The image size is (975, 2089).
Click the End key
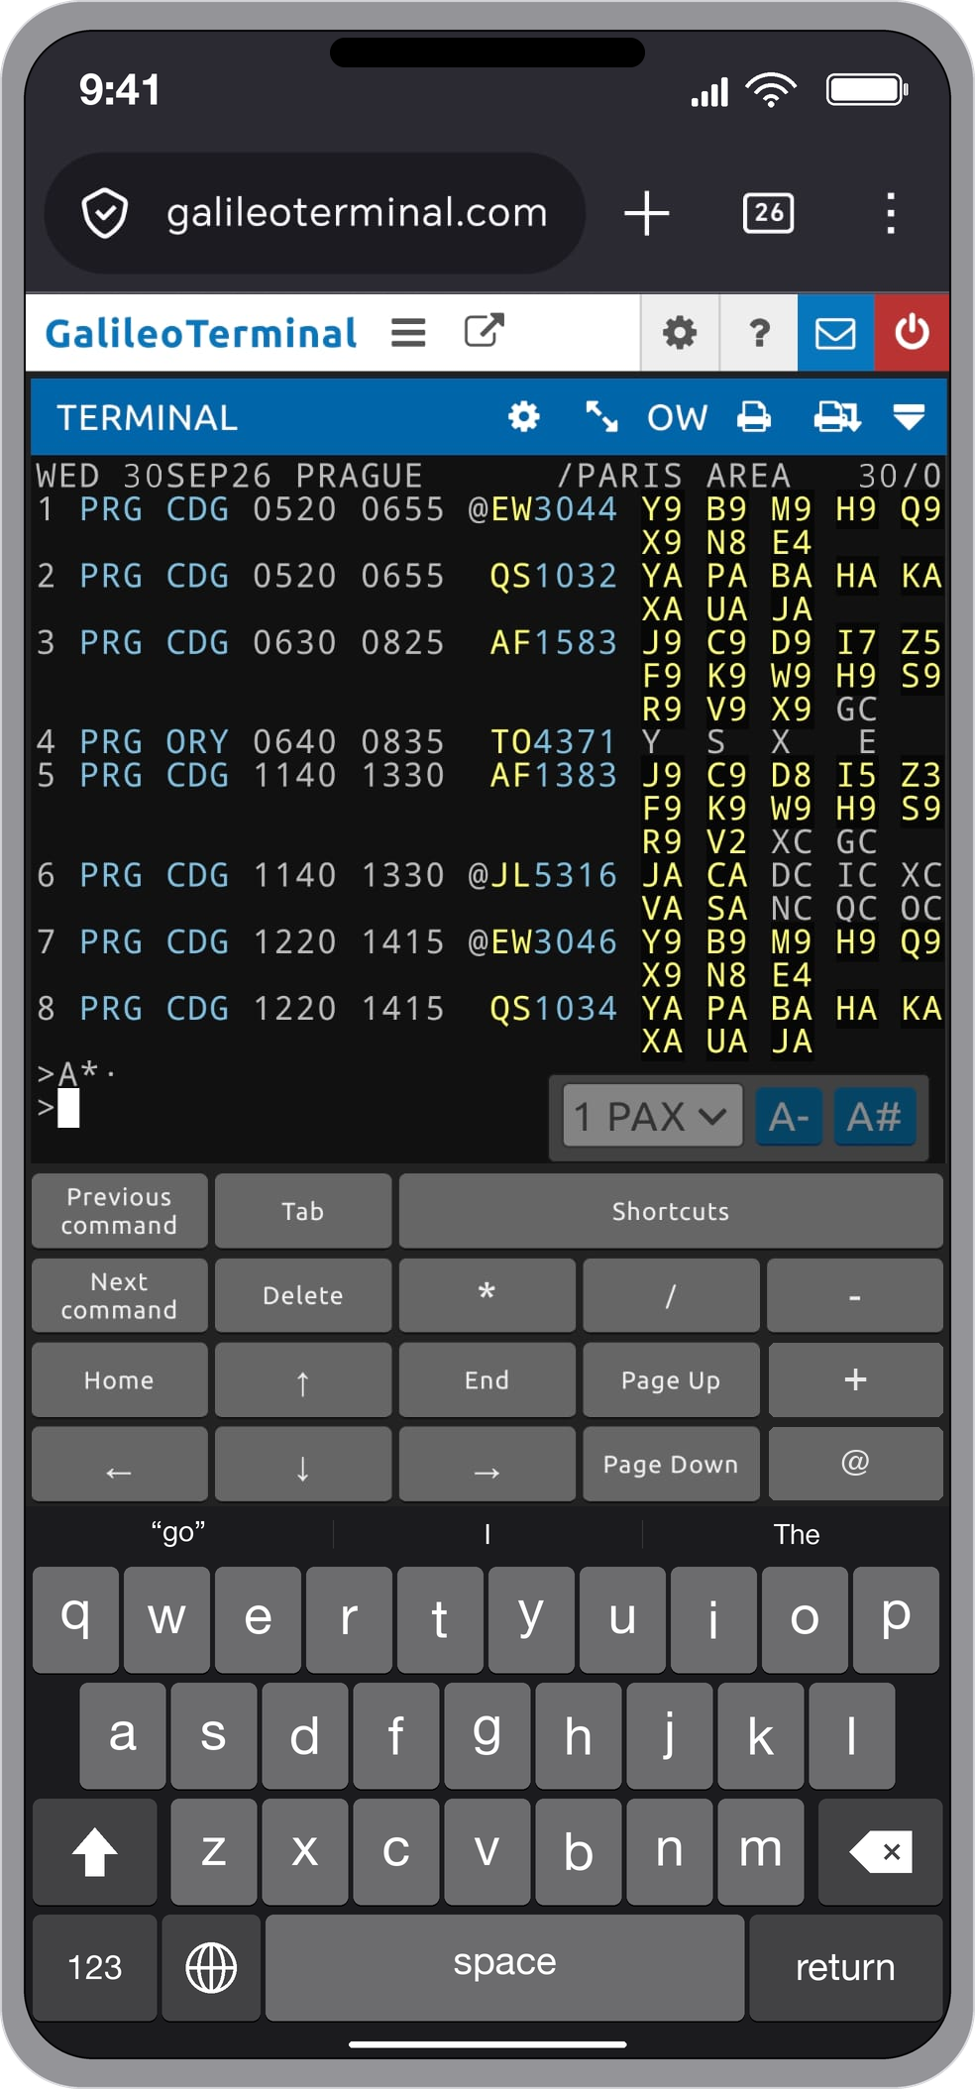point(487,1379)
